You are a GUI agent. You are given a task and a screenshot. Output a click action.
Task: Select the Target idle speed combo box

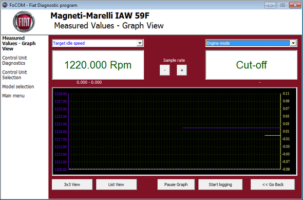point(98,43)
